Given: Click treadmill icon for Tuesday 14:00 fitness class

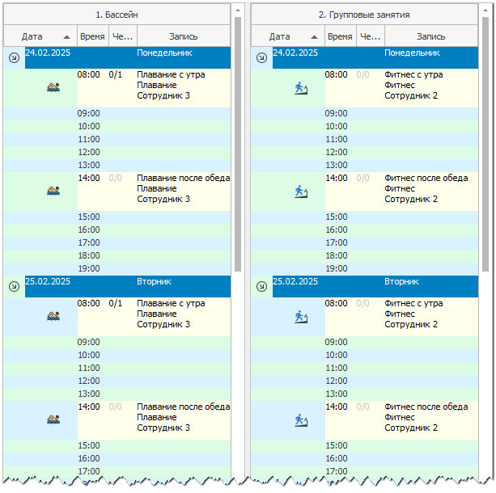Looking at the screenshot, I should tap(300, 419).
